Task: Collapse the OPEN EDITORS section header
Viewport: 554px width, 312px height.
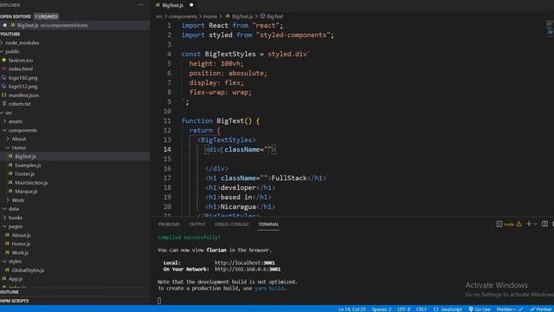Action: (x=16, y=16)
